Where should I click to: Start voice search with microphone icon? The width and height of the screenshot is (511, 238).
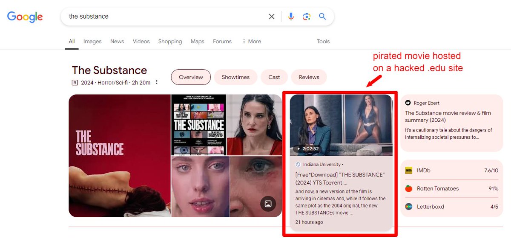click(x=291, y=17)
